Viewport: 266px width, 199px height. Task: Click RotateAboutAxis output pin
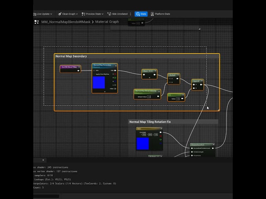213,148
